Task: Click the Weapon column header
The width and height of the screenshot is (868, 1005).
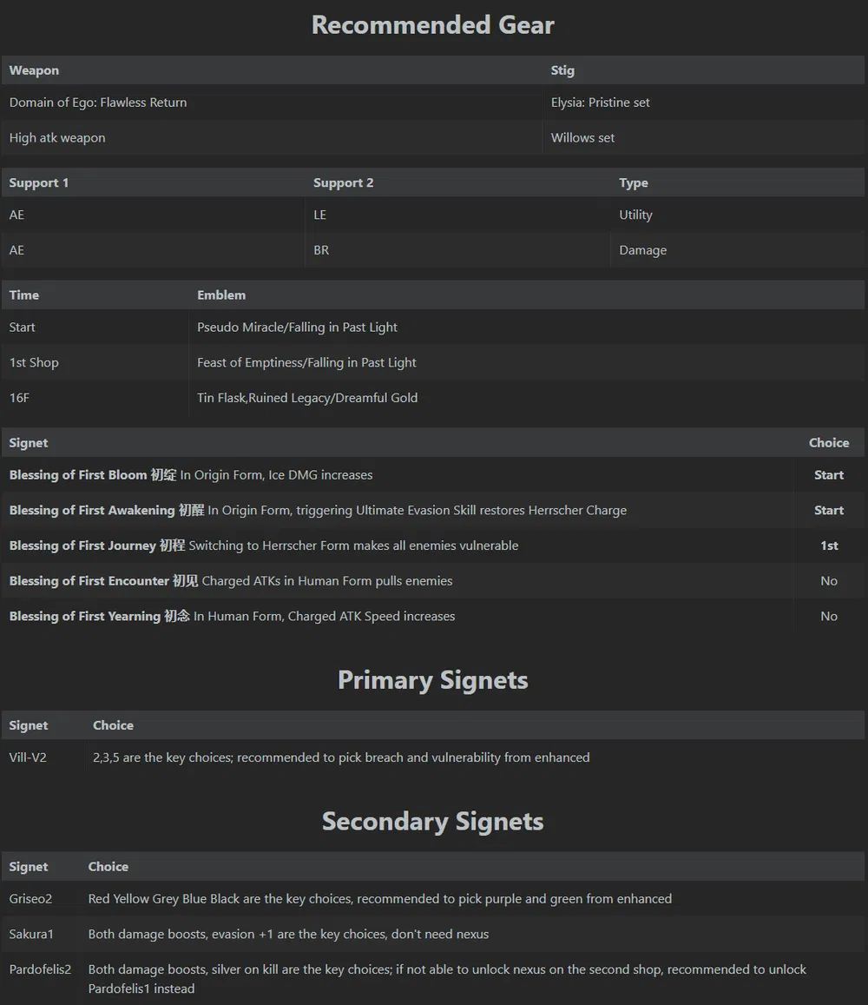Action: (x=34, y=70)
